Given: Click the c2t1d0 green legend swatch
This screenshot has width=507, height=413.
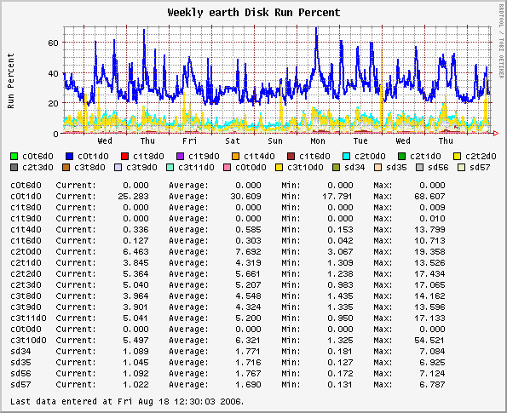Looking at the screenshot, I should click(401, 157).
